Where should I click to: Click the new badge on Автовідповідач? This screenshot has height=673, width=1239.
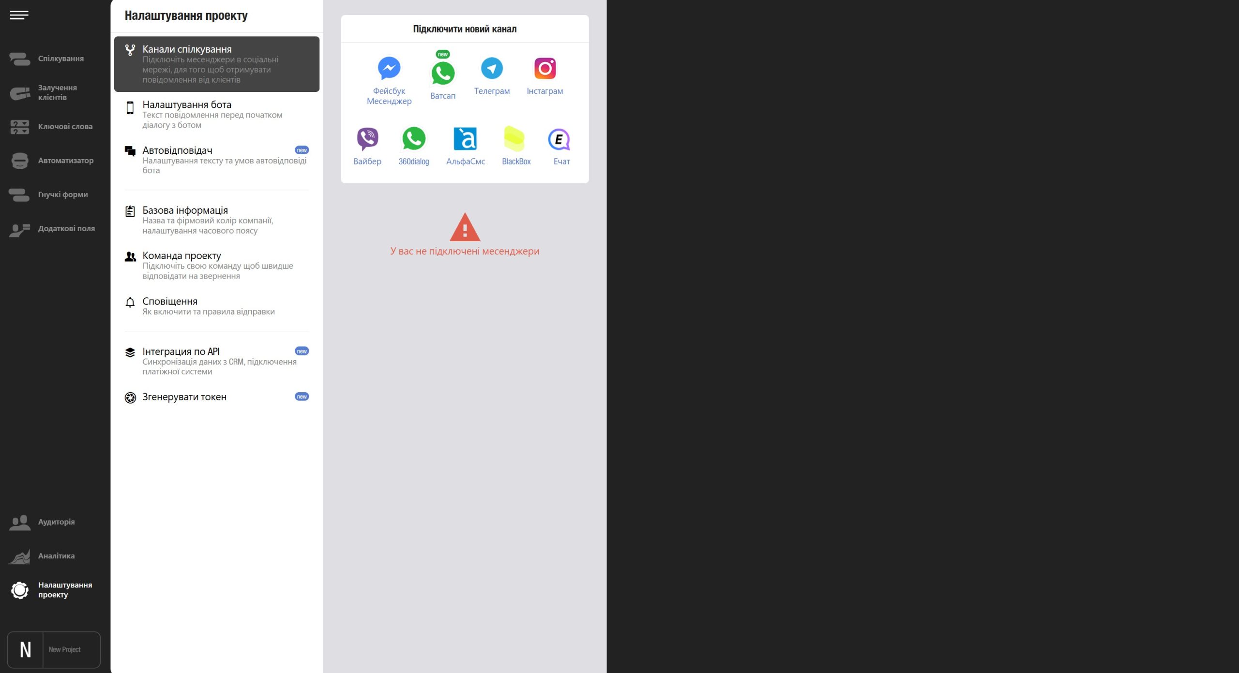click(x=302, y=150)
